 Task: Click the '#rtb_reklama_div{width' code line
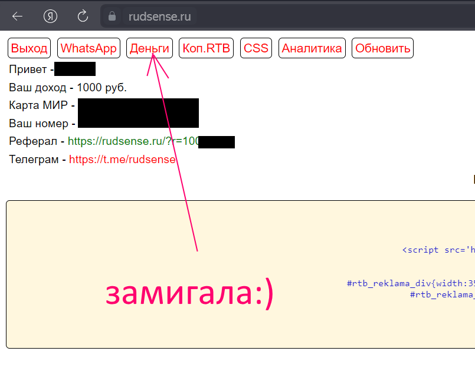click(411, 283)
